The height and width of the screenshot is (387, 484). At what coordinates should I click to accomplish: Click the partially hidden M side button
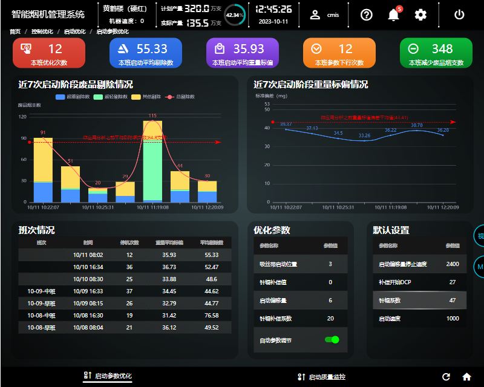click(479, 267)
